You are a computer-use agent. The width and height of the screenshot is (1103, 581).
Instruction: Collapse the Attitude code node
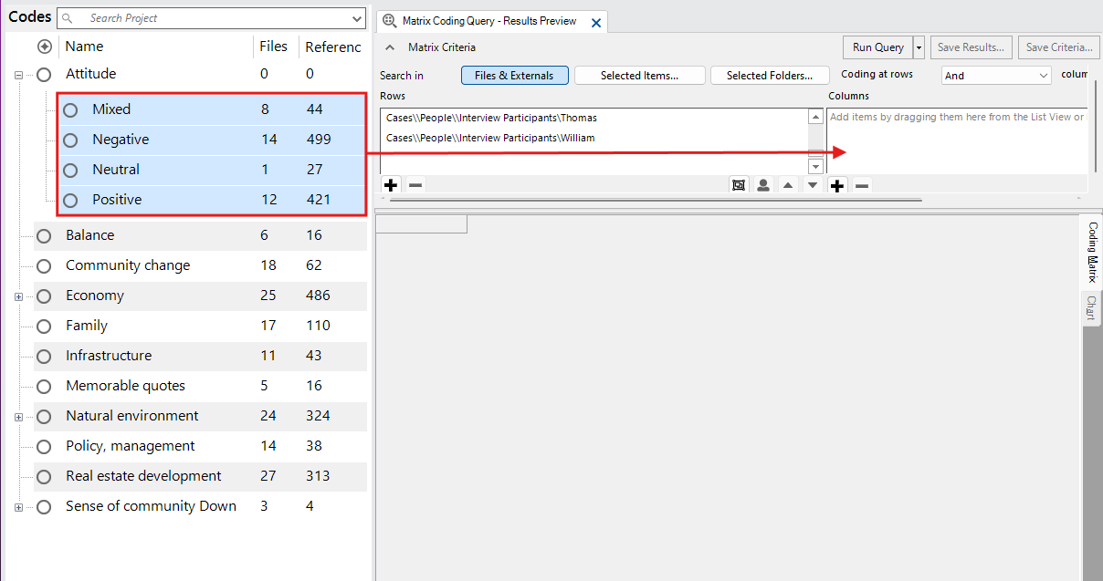[18, 76]
